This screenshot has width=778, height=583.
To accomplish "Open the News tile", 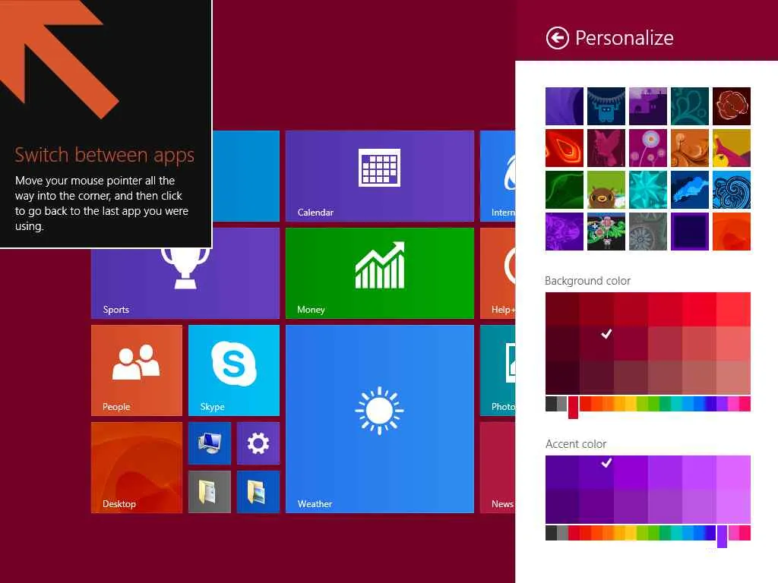I will click(498, 468).
